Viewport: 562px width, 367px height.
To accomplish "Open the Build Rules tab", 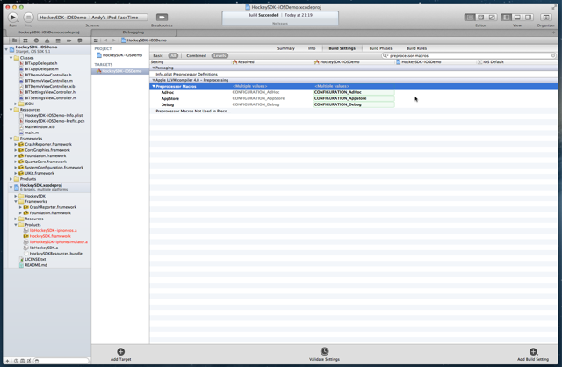I will (416, 48).
